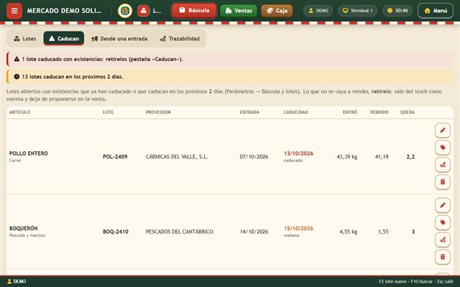The height and width of the screenshot is (287, 460).
Task: Click the QUEDA column header
Action: 408,112
